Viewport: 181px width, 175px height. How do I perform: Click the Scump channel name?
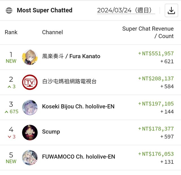pos(51,132)
